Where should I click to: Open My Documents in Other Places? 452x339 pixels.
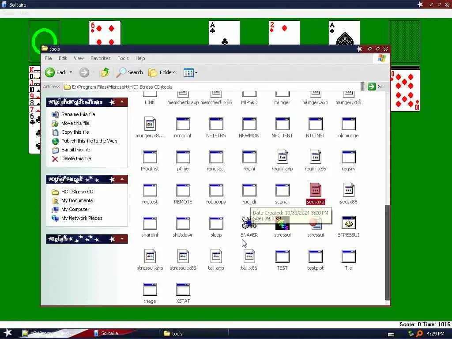click(77, 200)
